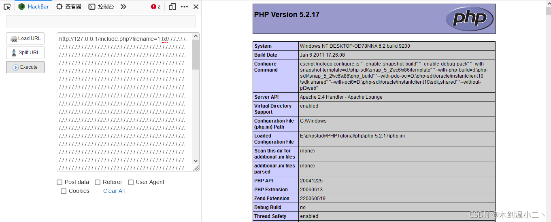Click the PHP API value 20041225
The image size is (551, 222).
pyautogui.click(x=311, y=181)
